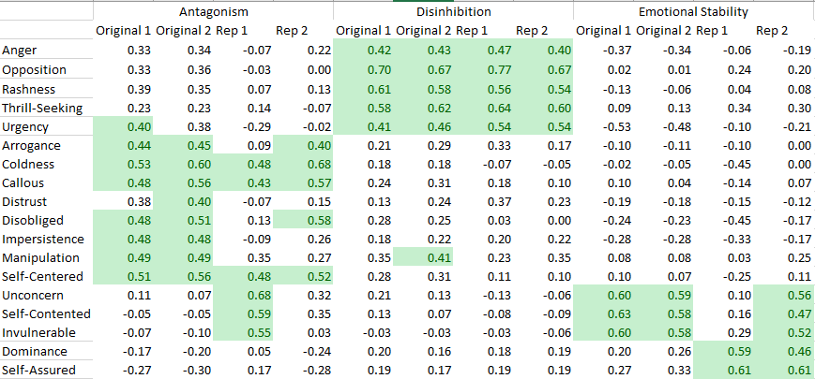
Task: Select the Coldness row label cell
Action: point(29,165)
